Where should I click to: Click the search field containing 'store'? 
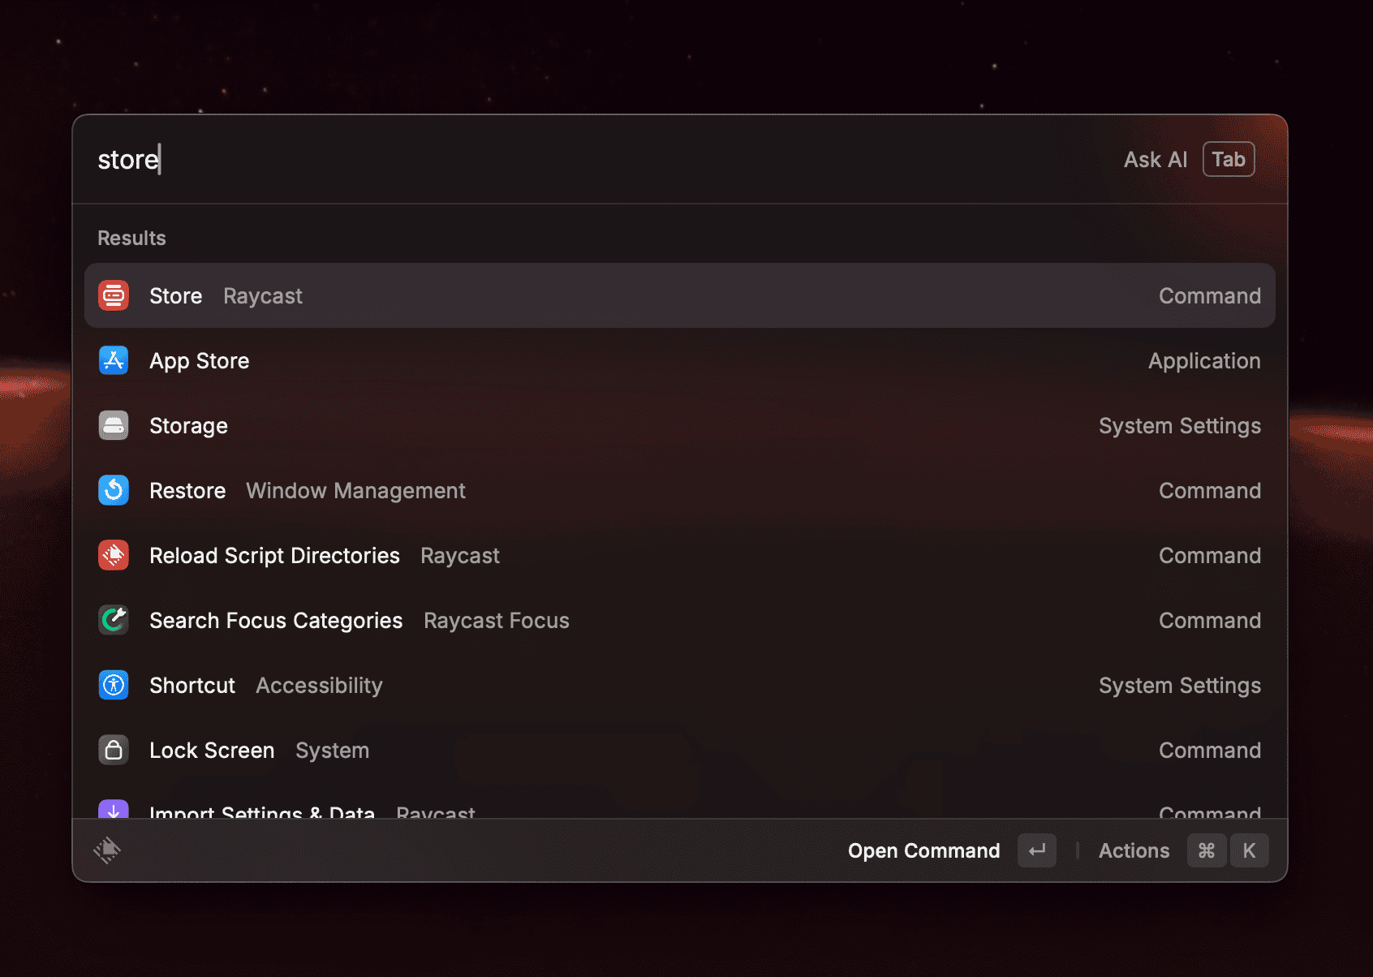pos(568,159)
